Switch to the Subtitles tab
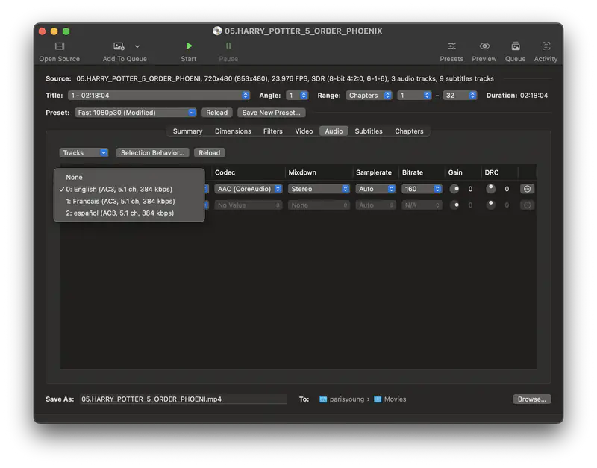597x468 pixels. tap(369, 131)
